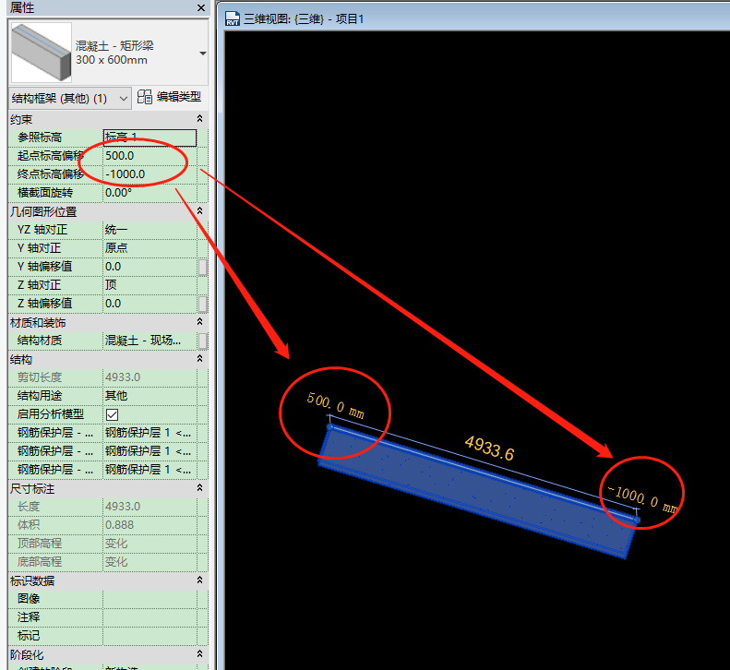Click the third 钢筋保护层 value cell
730x670 pixels.
click(x=150, y=470)
